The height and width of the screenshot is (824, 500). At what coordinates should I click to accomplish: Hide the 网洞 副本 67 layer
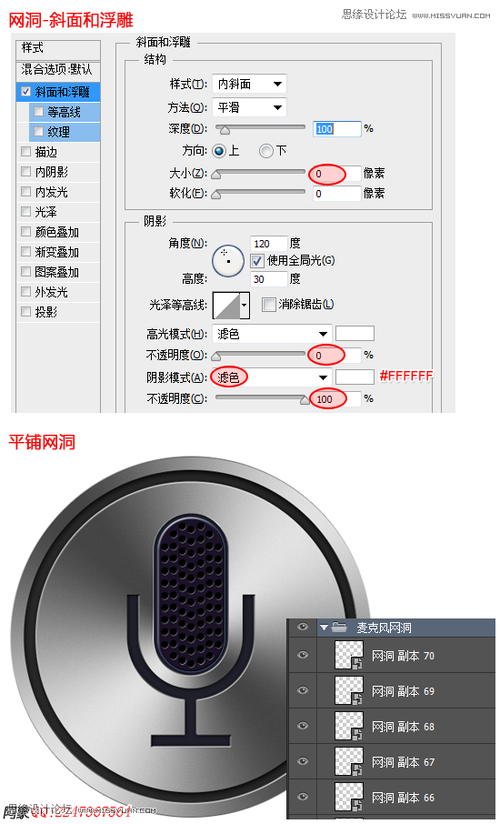[x=303, y=761]
